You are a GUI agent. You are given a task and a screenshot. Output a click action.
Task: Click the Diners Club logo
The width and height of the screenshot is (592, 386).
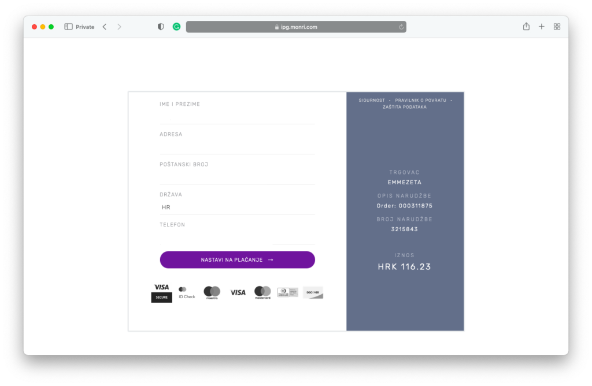(x=287, y=292)
